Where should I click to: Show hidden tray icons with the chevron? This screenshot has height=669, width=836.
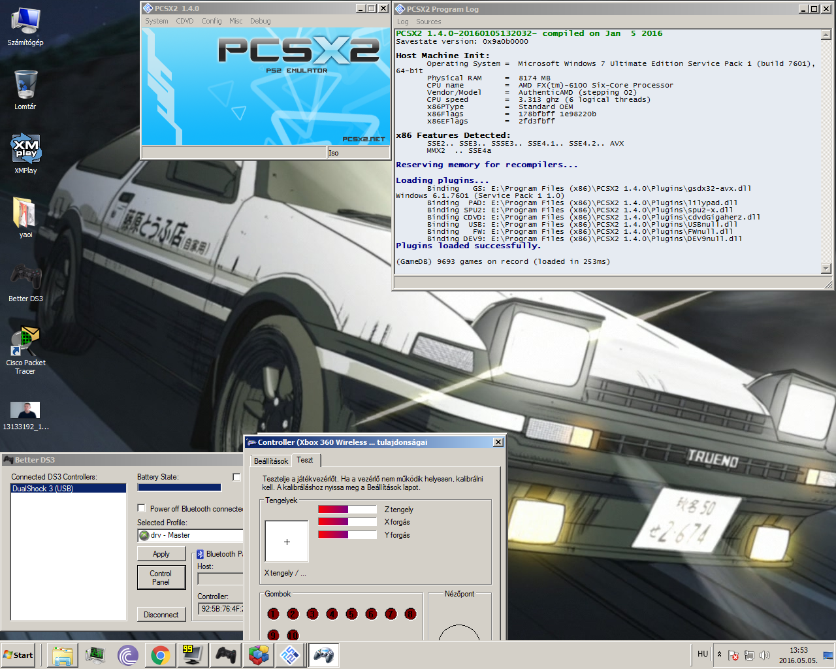click(x=720, y=654)
